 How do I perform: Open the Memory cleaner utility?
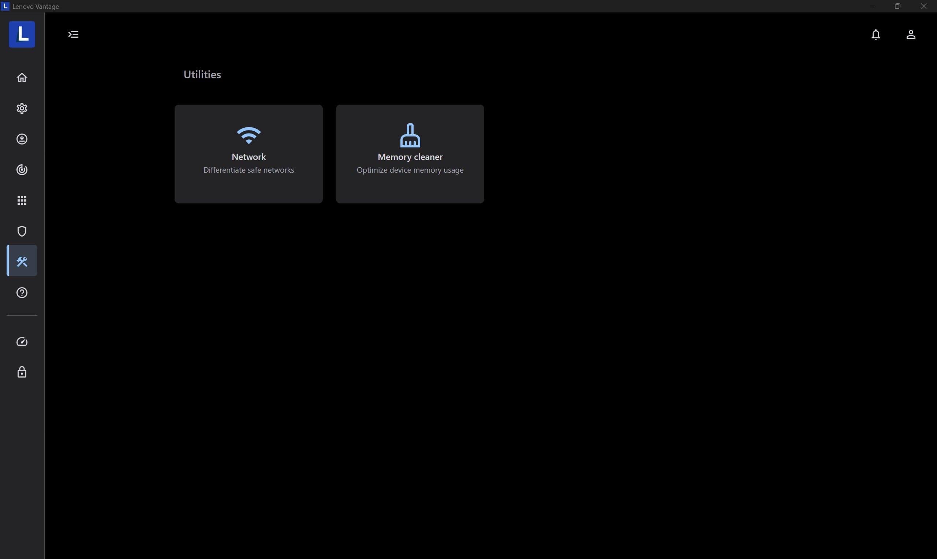coord(410,154)
